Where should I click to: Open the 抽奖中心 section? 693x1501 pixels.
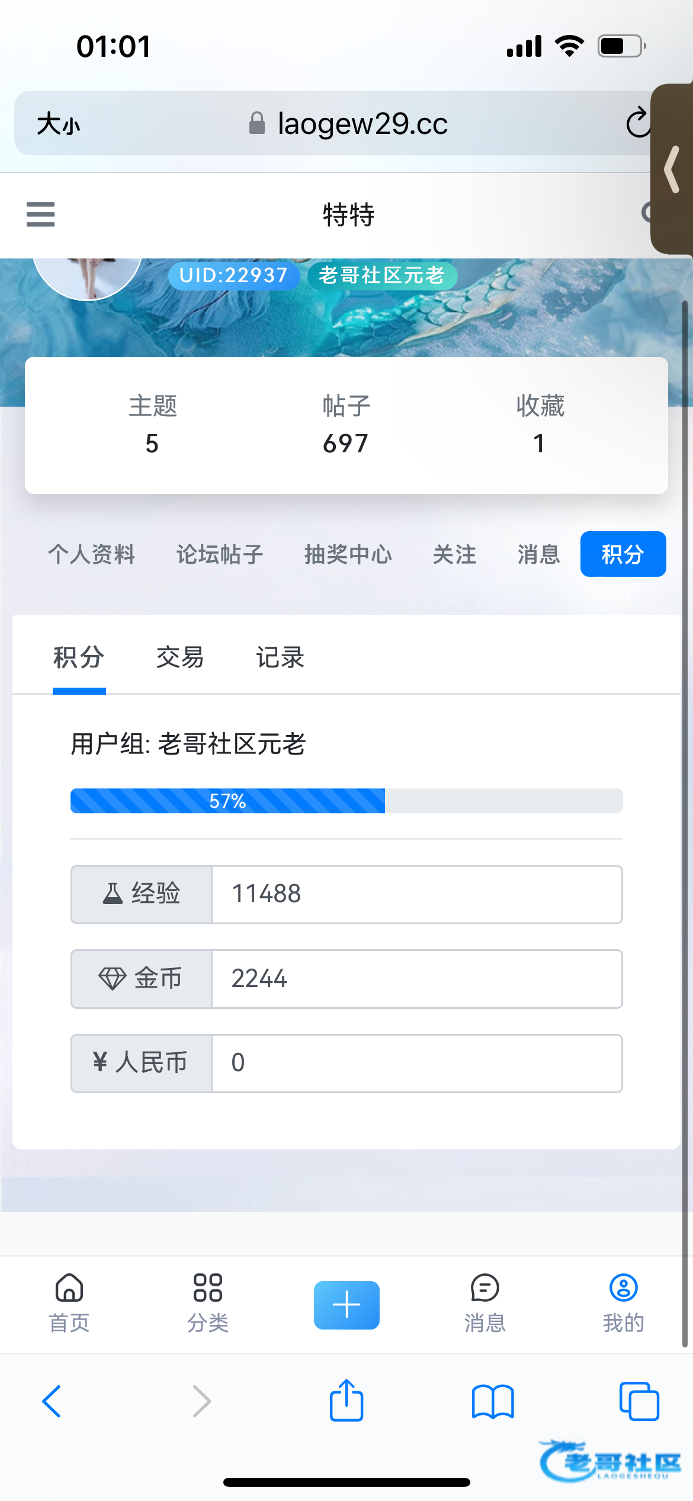pyautogui.click(x=348, y=555)
